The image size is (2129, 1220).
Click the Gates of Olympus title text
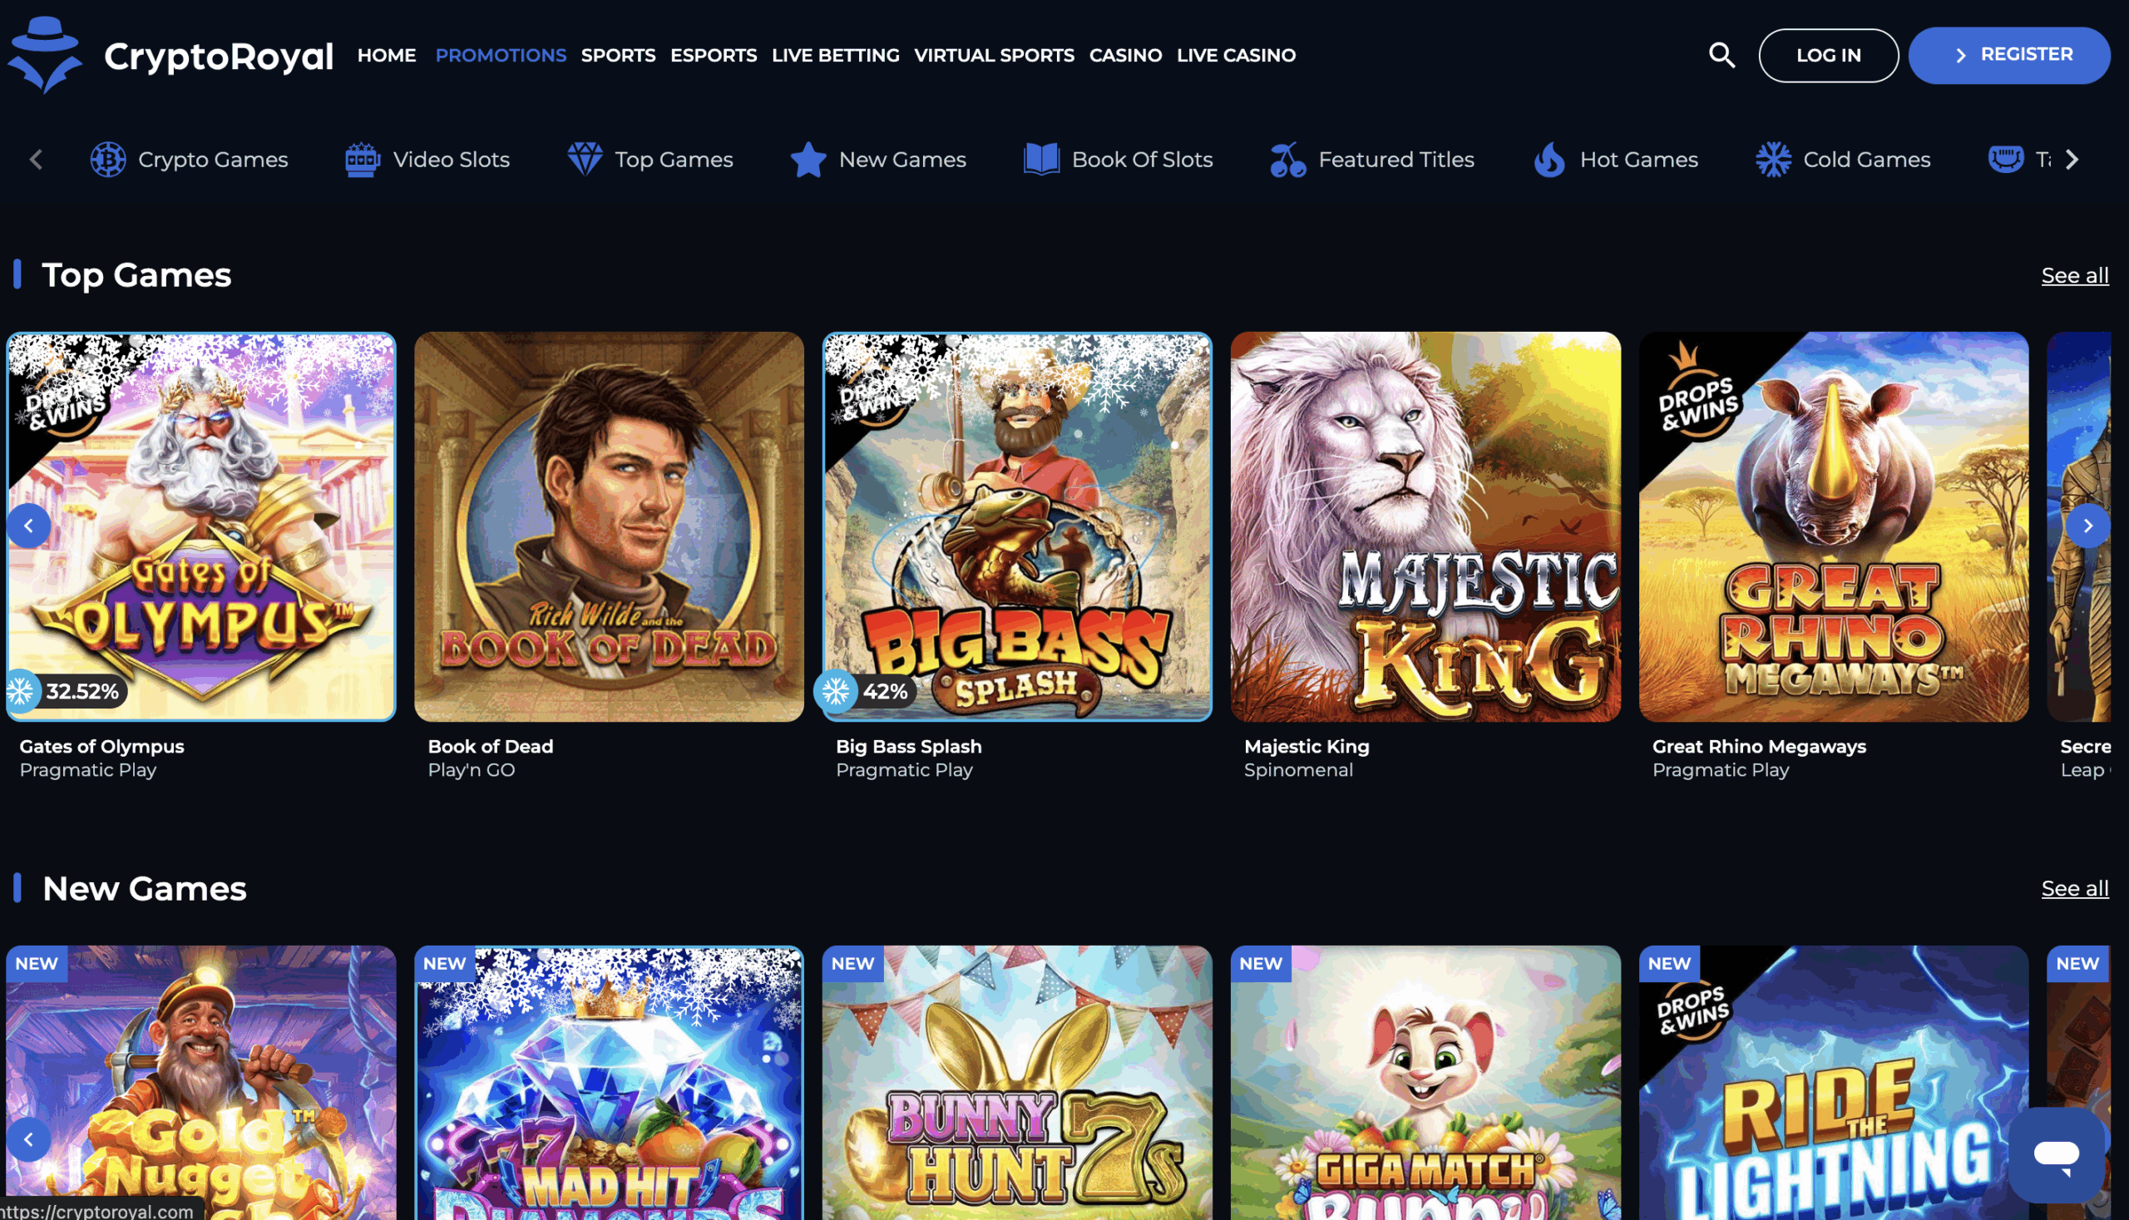(x=101, y=746)
